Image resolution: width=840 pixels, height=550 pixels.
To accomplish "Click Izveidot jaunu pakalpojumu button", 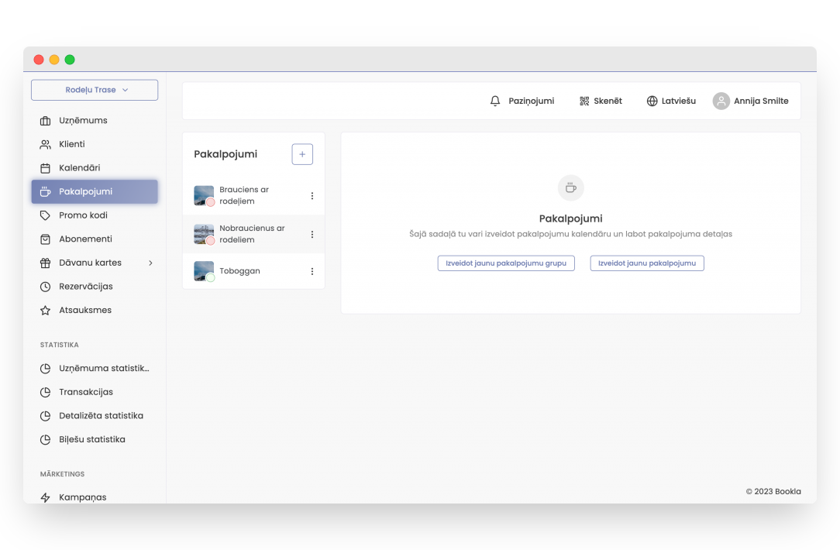I will coord(647,263).
